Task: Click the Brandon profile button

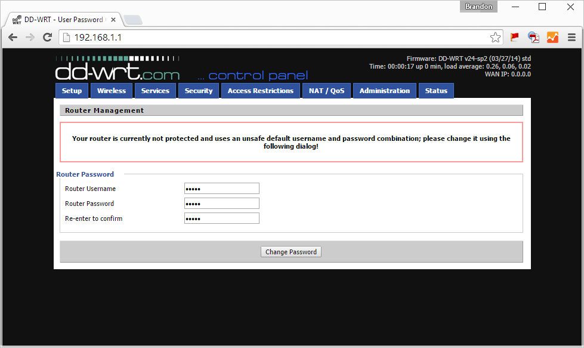Action: 478,7
